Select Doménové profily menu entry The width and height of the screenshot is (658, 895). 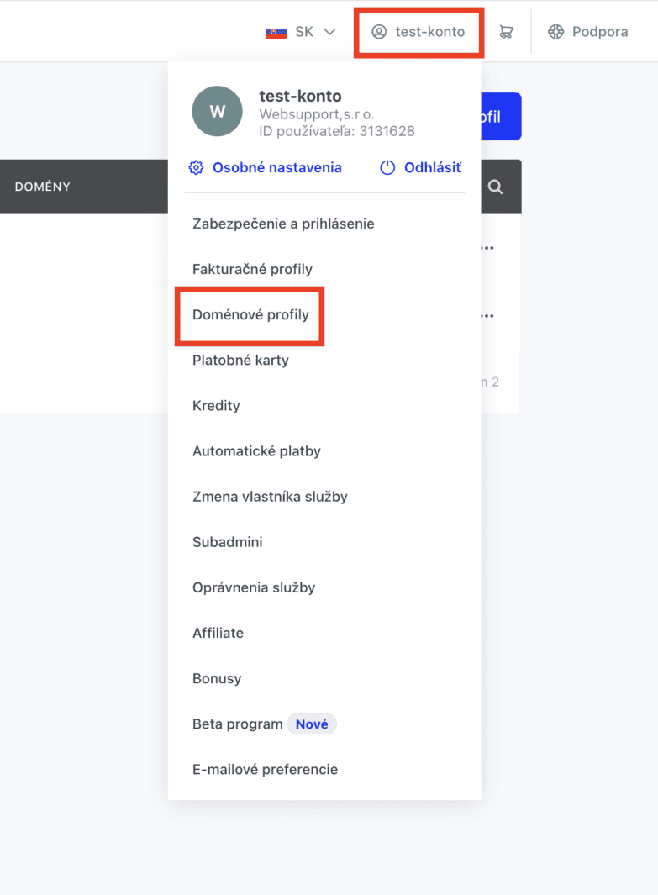[x=250, y=314]
